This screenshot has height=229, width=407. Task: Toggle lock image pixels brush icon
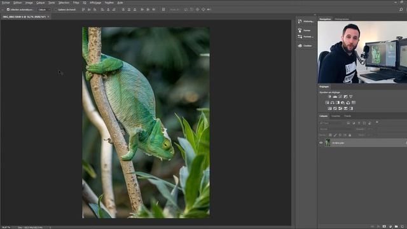[x=335, y=135]
